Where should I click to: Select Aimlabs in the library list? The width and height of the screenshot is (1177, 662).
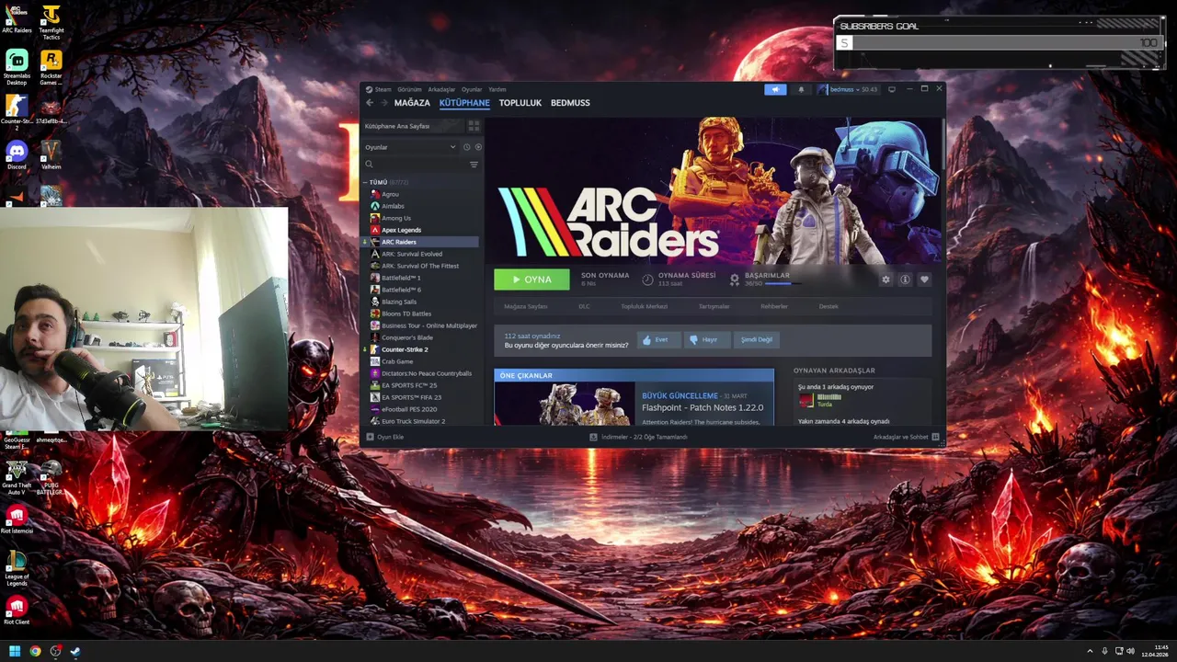pos(393,206)
